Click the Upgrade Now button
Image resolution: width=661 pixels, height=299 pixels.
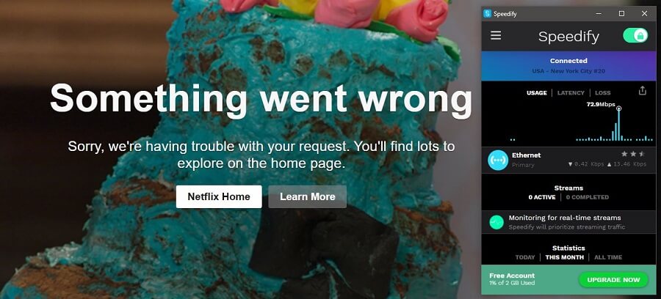tap(613, 280)
